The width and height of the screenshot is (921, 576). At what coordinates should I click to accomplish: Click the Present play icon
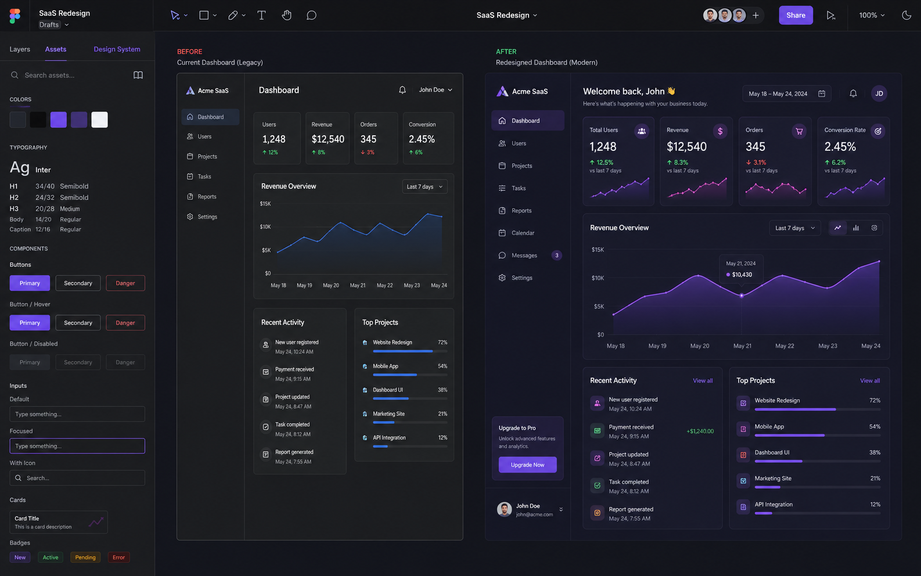(831, 15)
